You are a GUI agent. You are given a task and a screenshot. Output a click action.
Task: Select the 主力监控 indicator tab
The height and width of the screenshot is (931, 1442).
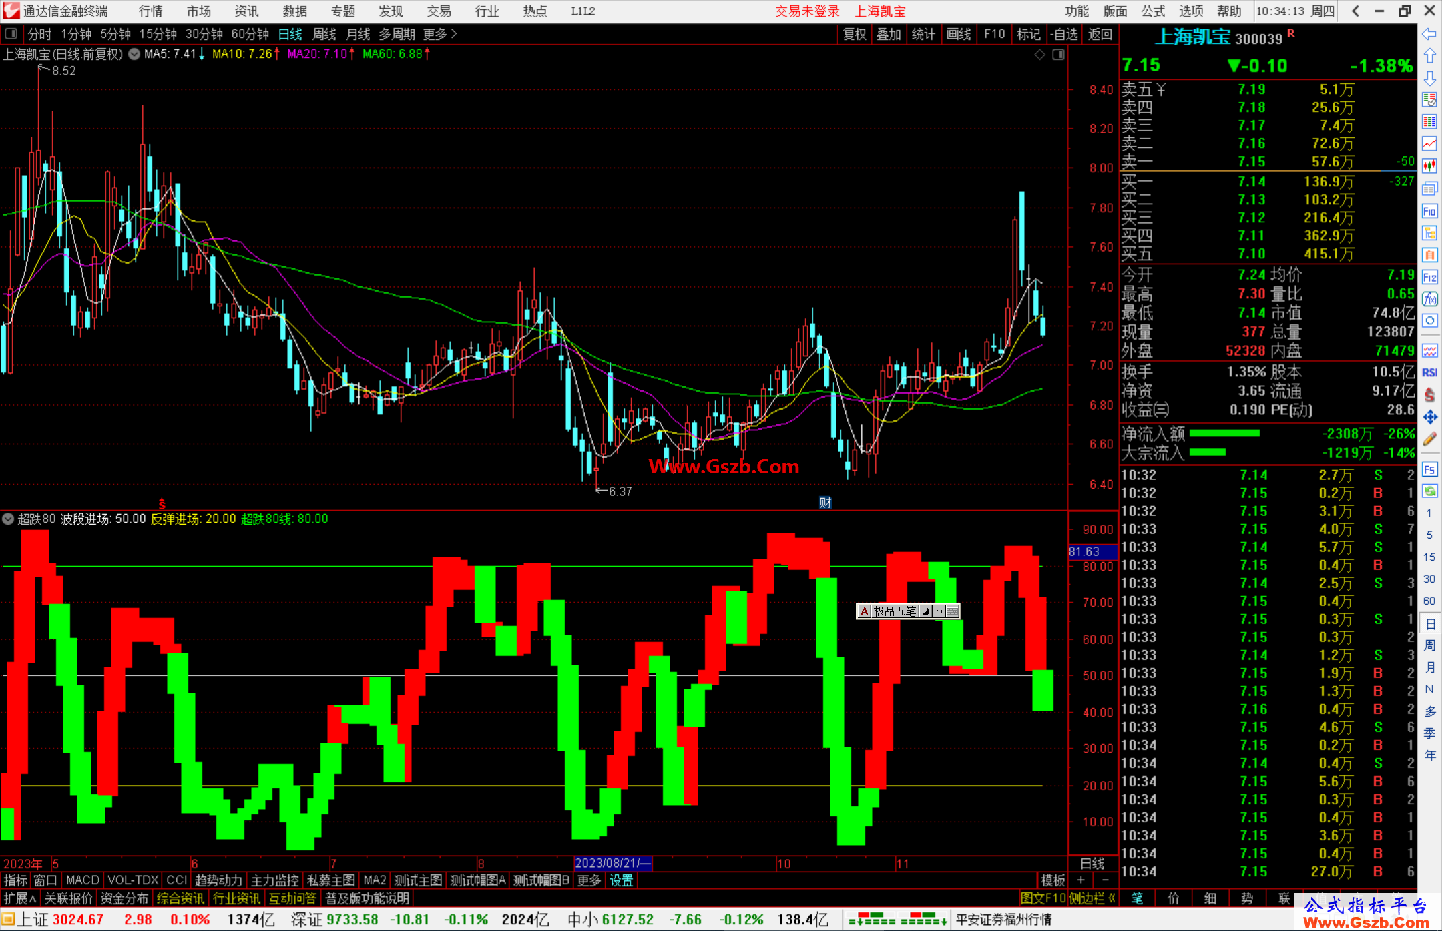[x=274, y=880]
